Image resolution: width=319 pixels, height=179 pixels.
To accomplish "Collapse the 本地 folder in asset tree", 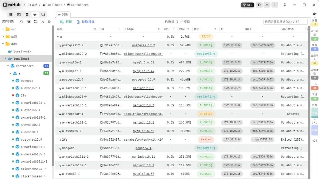I will click(3, 44).
